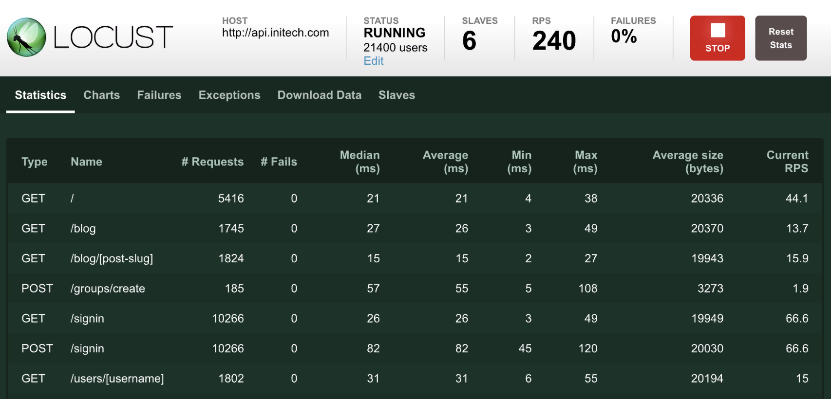
Task: Click min value 45
Action: point(525,348)
